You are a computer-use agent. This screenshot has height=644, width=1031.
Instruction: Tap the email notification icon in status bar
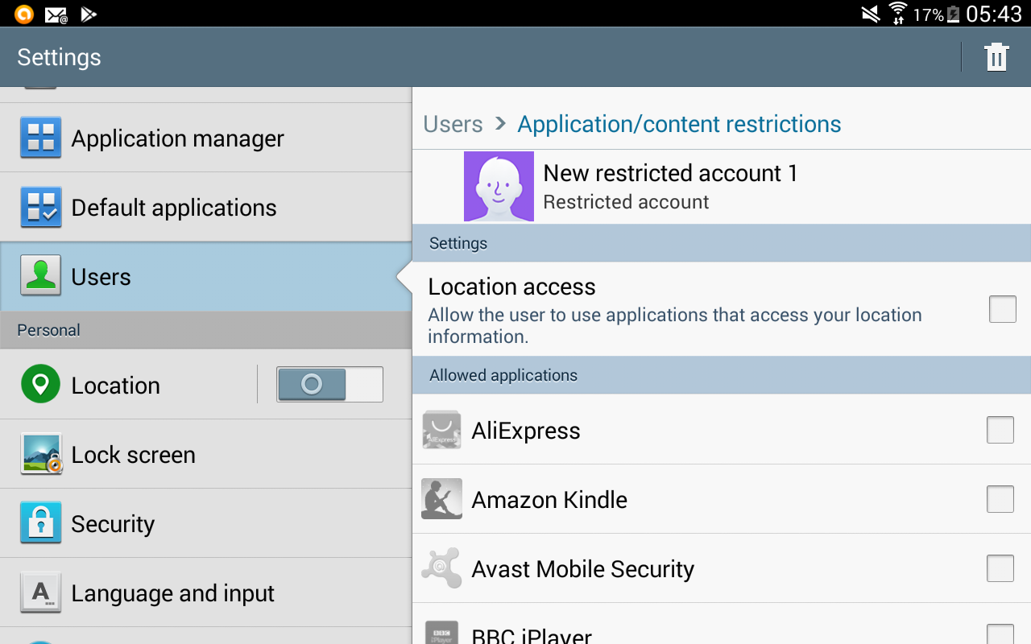[56, 14]
